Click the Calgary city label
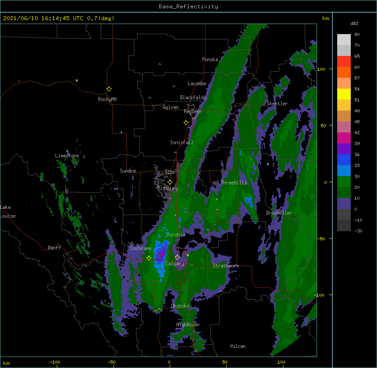The width and height of the screenshot is (377, 368). coord(175,264)
